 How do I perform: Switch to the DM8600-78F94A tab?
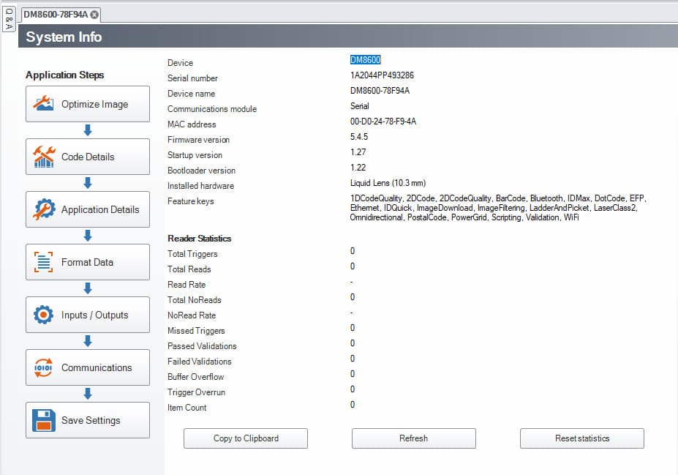coord(56,15)
